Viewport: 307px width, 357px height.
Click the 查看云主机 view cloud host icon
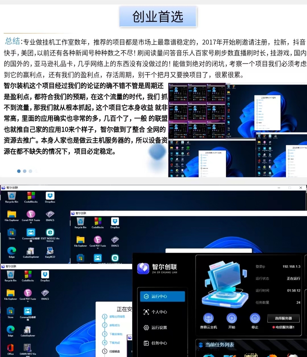pos(208,319)
